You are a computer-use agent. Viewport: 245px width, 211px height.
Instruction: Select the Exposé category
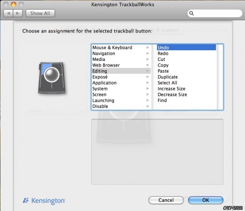click(x=121, y=77)
